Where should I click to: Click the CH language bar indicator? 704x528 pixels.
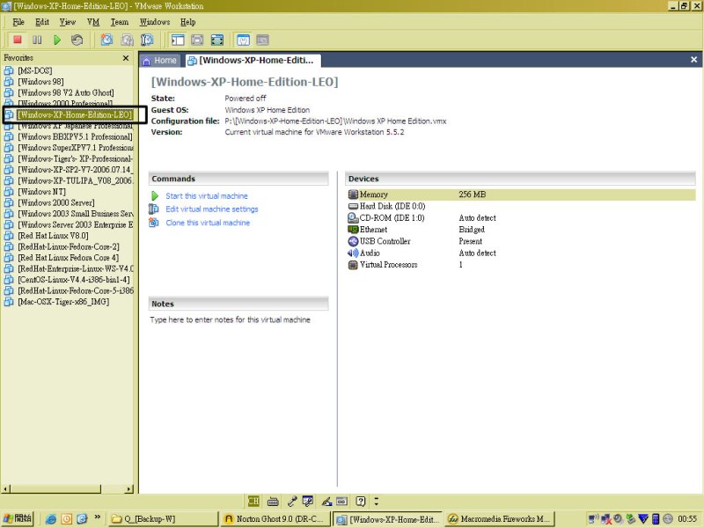(253, 501)
